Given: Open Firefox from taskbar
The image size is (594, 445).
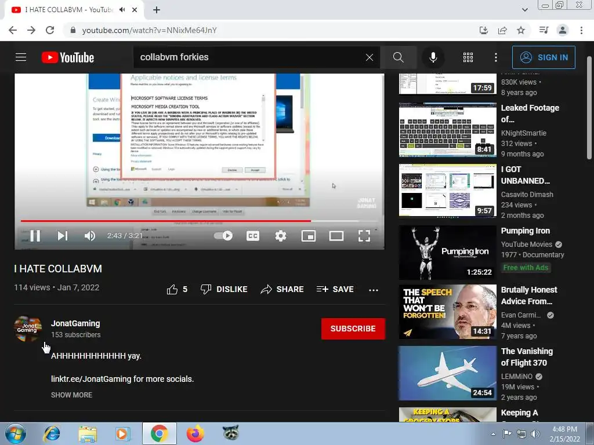Looking at the screenshot, I should click(x=195, y=433).
